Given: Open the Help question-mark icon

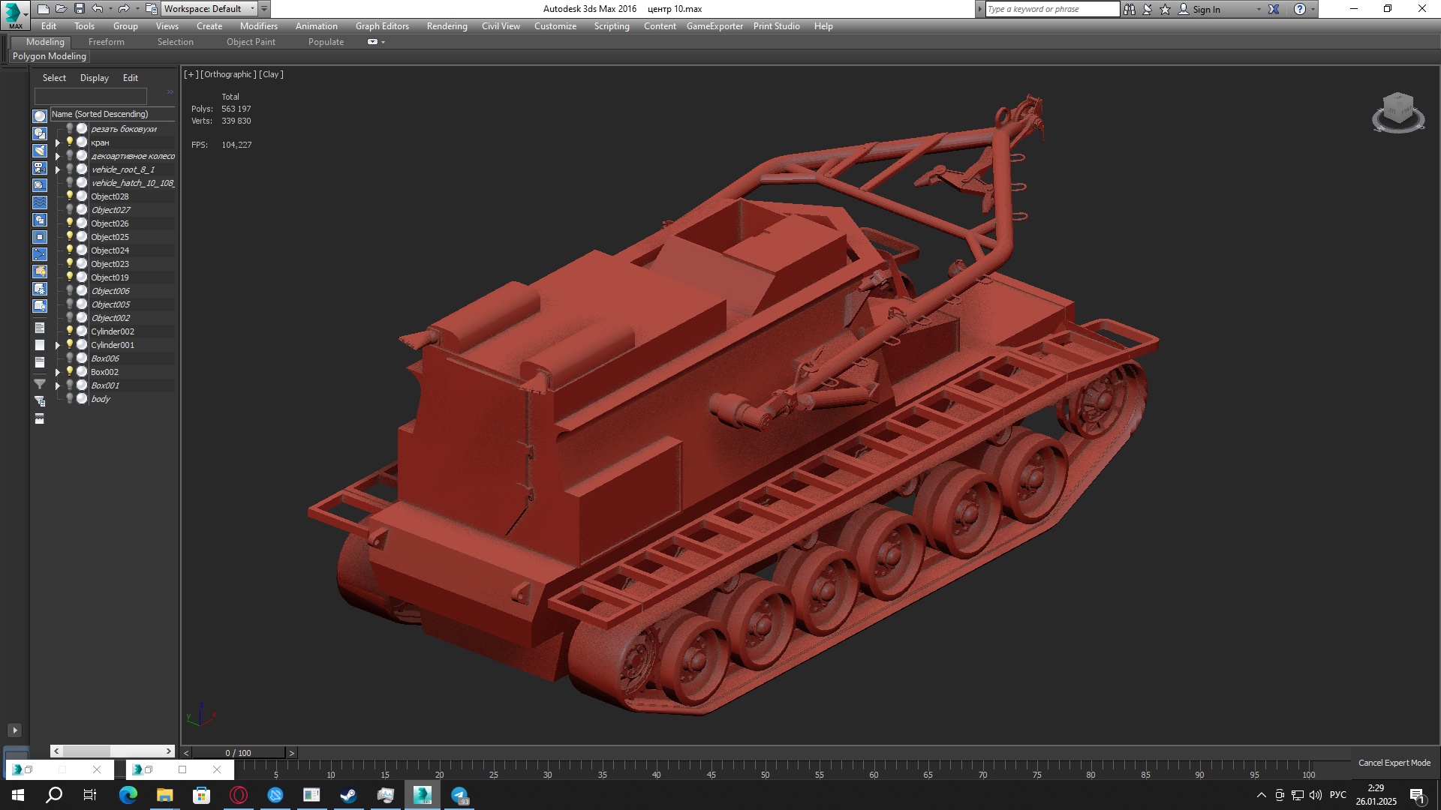Looking at the screenshot, I should [x=1300, y=9].
